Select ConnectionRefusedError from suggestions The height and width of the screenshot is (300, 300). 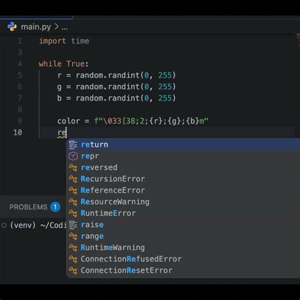pos(183,259)
